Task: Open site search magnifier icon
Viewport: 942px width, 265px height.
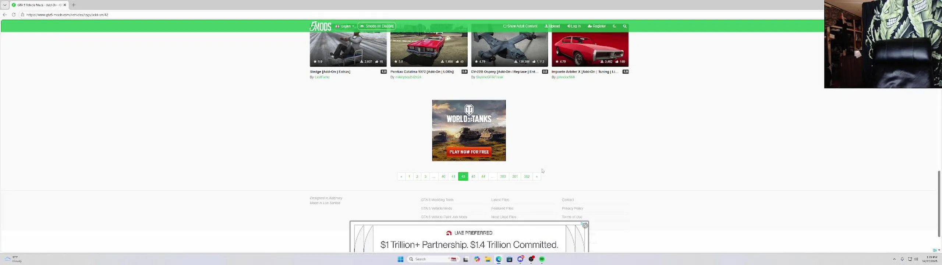Action: tap(625, 26)
